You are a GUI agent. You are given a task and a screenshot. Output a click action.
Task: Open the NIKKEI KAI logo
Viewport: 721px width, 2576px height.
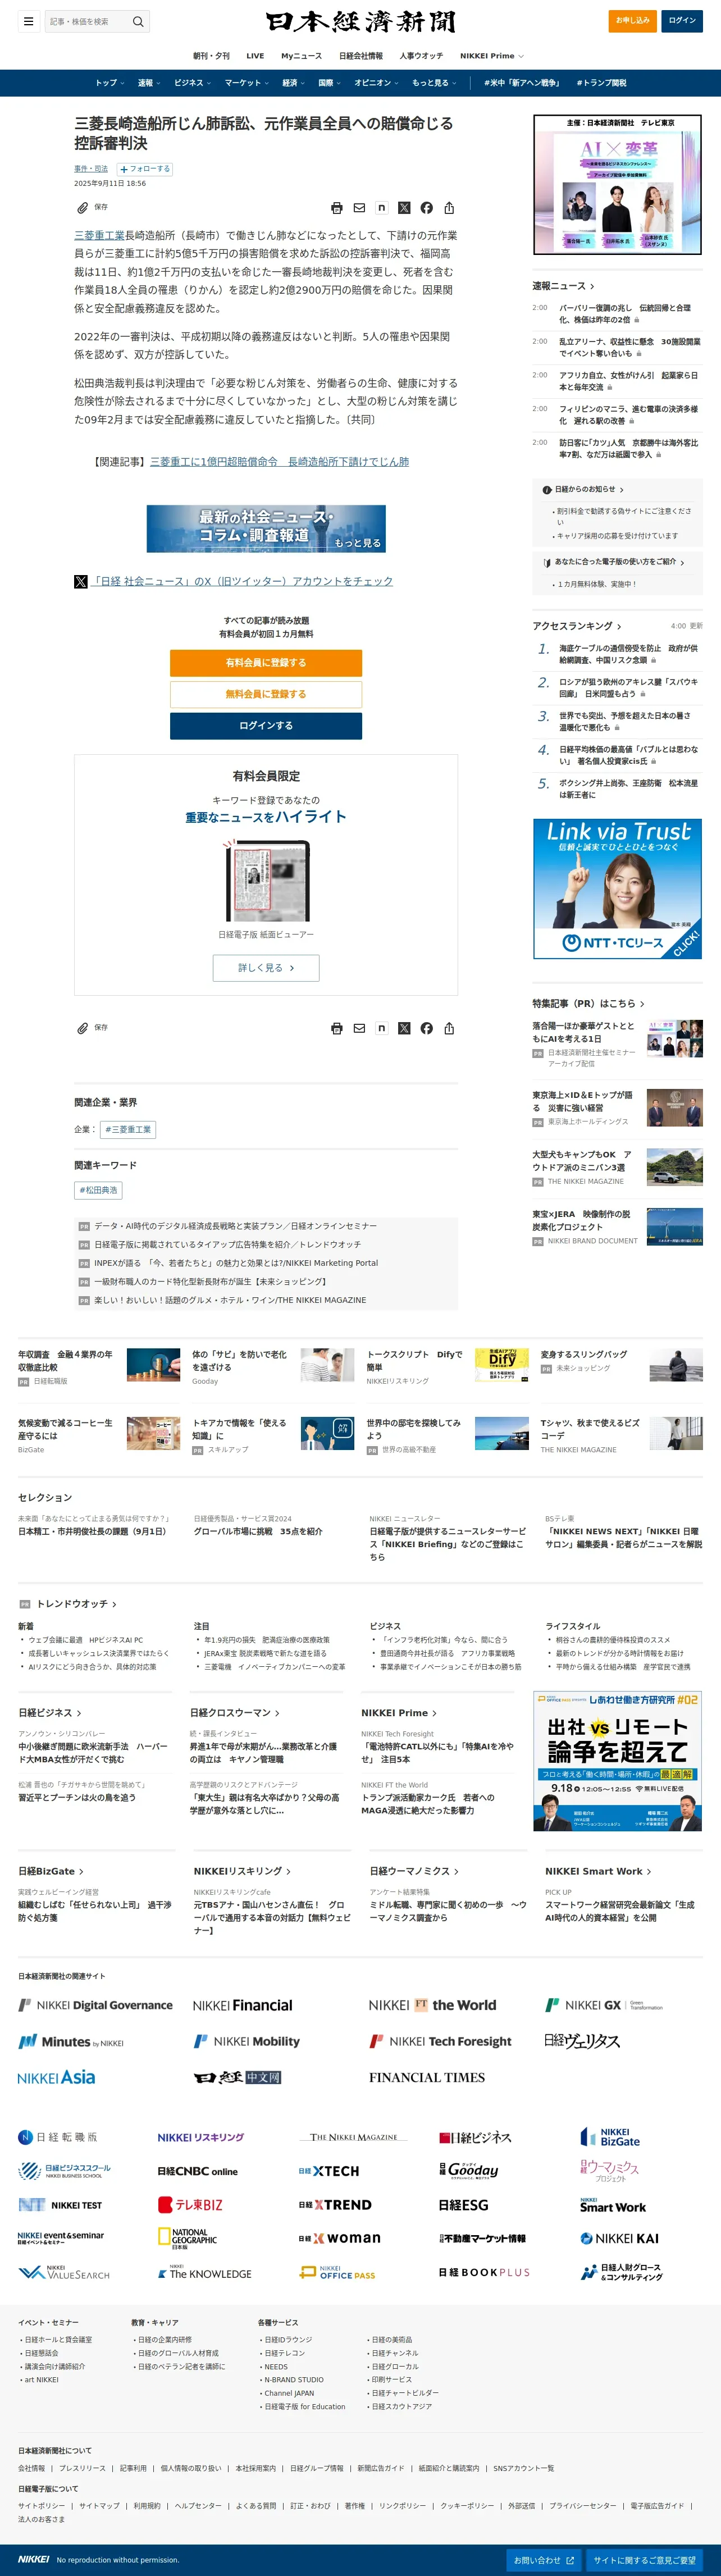pyautogui.click(x=619, y=2238)
